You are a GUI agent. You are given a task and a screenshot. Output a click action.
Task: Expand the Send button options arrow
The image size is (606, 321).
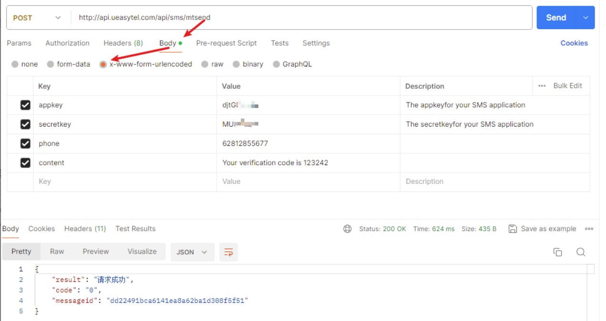pos(585,17)
